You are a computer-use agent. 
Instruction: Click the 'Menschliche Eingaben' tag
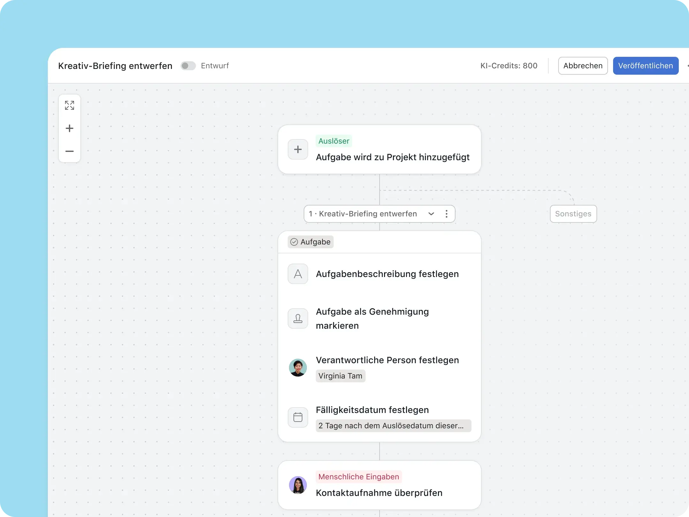(359, 477)
